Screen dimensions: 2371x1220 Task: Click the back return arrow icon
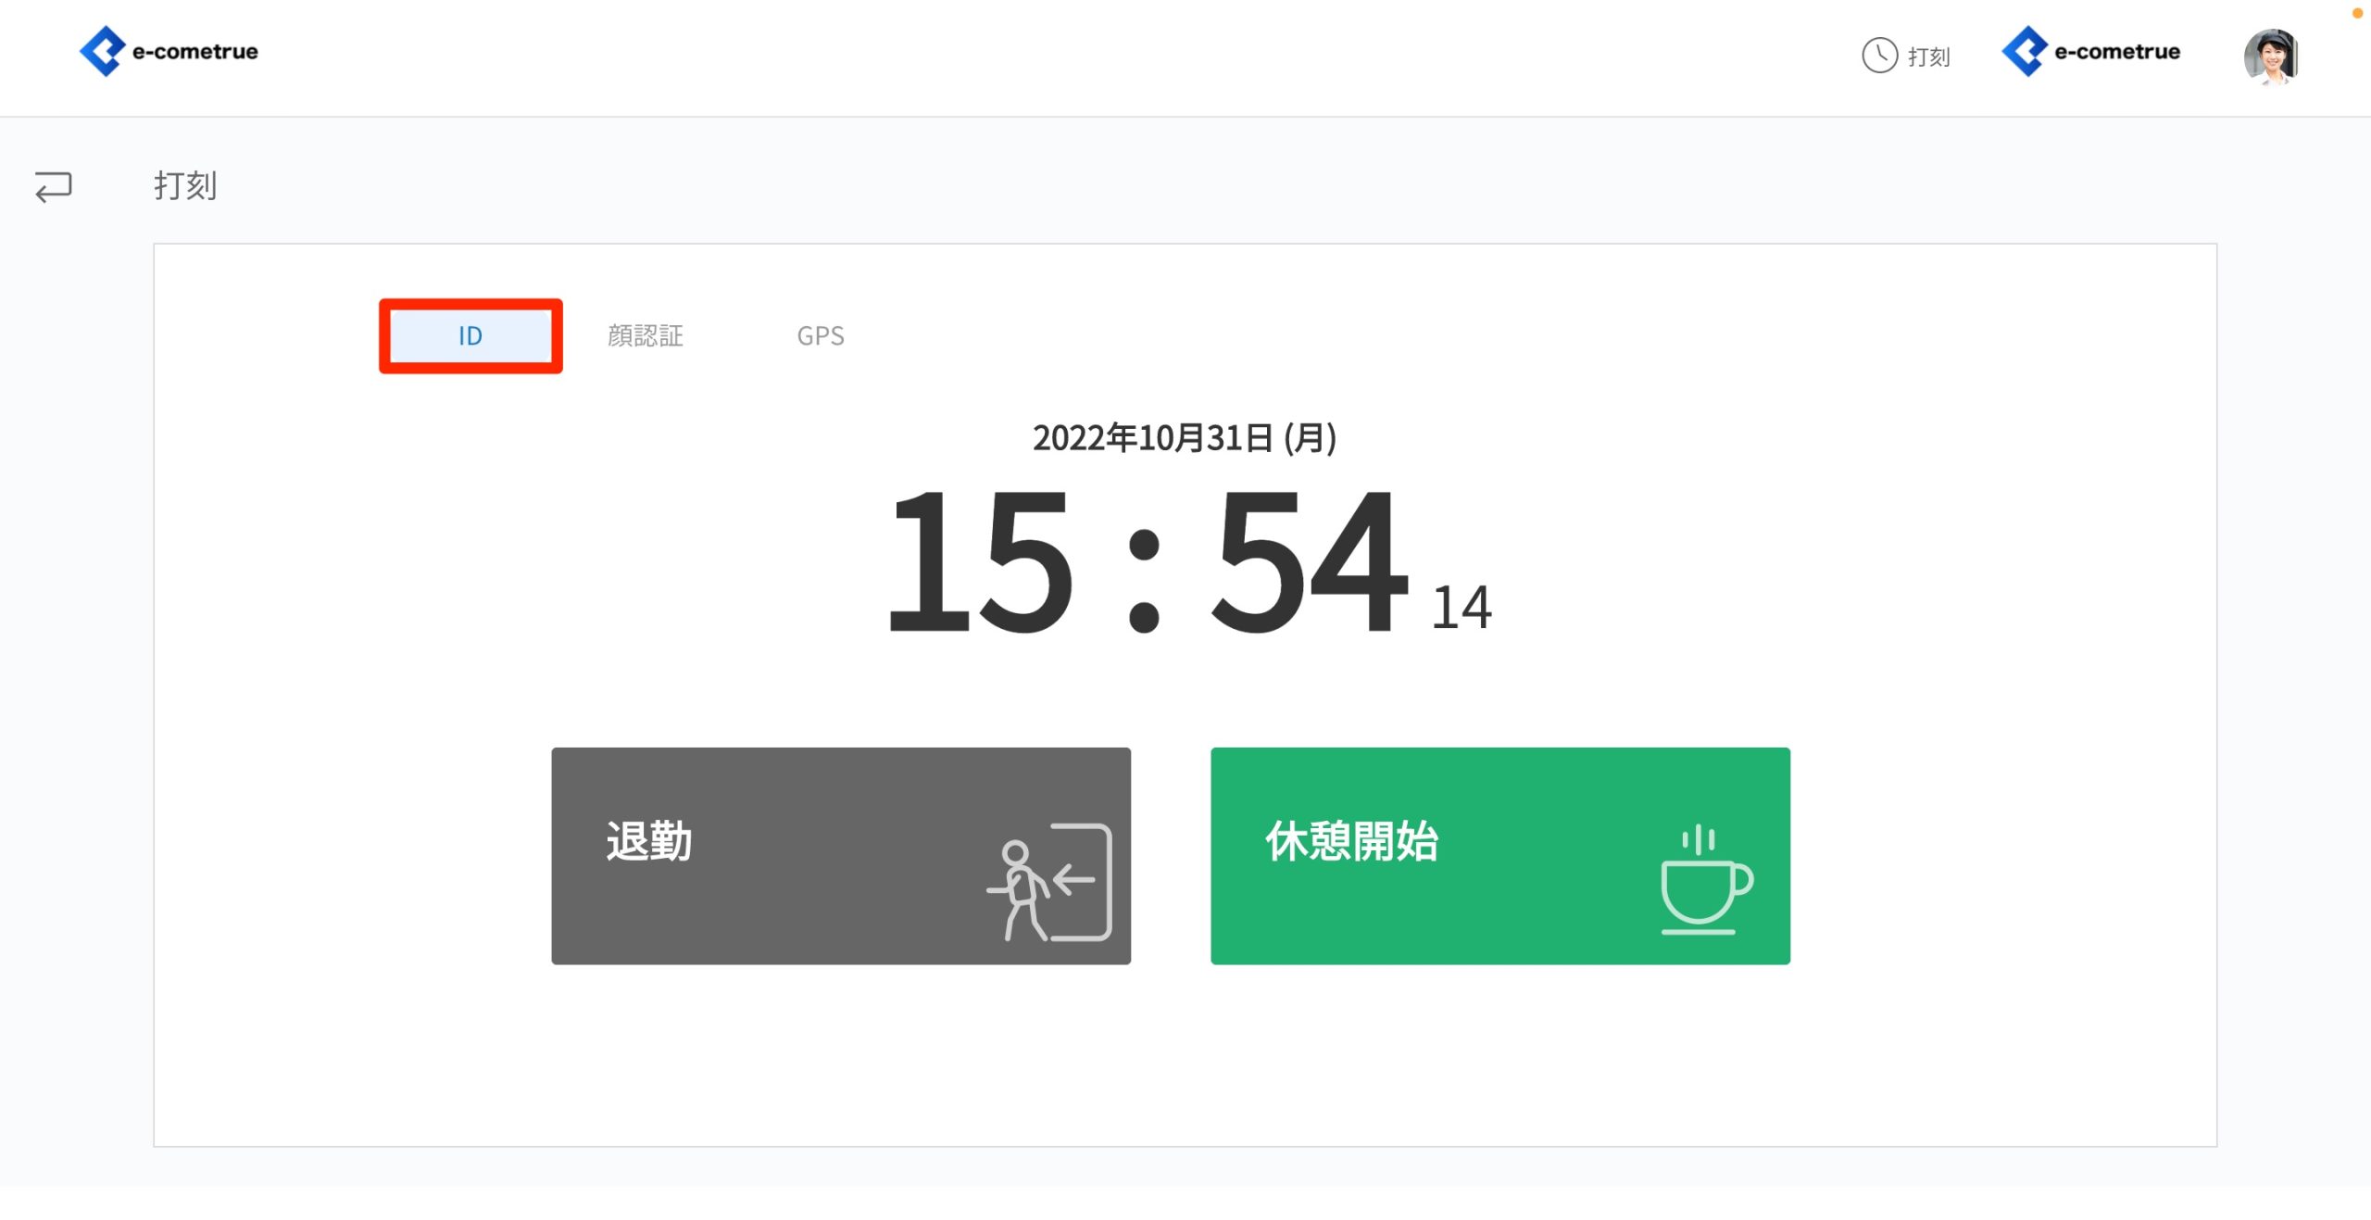tap(54, 186)
